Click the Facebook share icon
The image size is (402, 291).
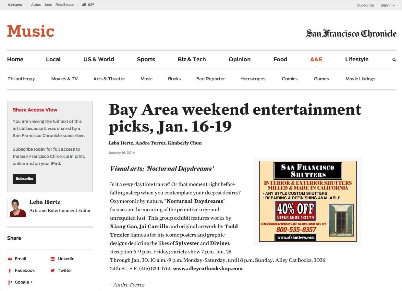[x=9, y=271]
